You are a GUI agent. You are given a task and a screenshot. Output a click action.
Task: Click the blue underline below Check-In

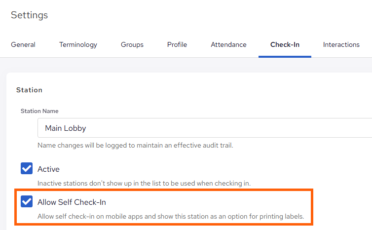pos(285,56)
